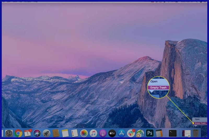Open Slack from the dock
Viewport: 209px width, 139px height.
tap(131, 133)
